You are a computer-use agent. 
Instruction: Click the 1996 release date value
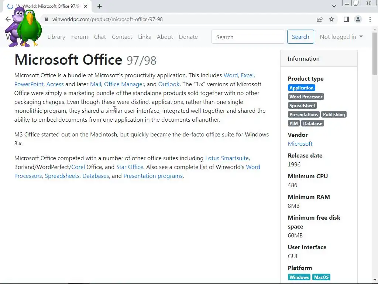coord(294,165)
